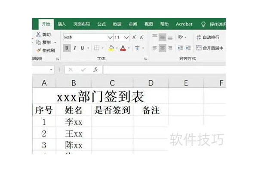258x172 pixels.
Task: Open the 帮助 Help tab
Action: (x=165, y=24)
